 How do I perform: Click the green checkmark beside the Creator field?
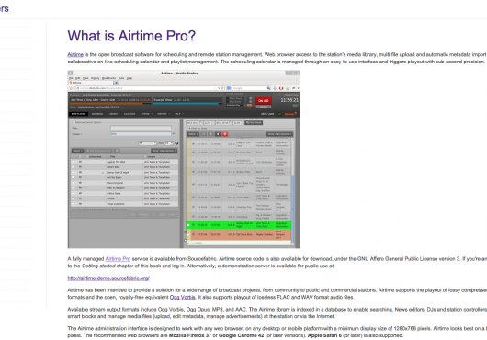coord(174,134)
